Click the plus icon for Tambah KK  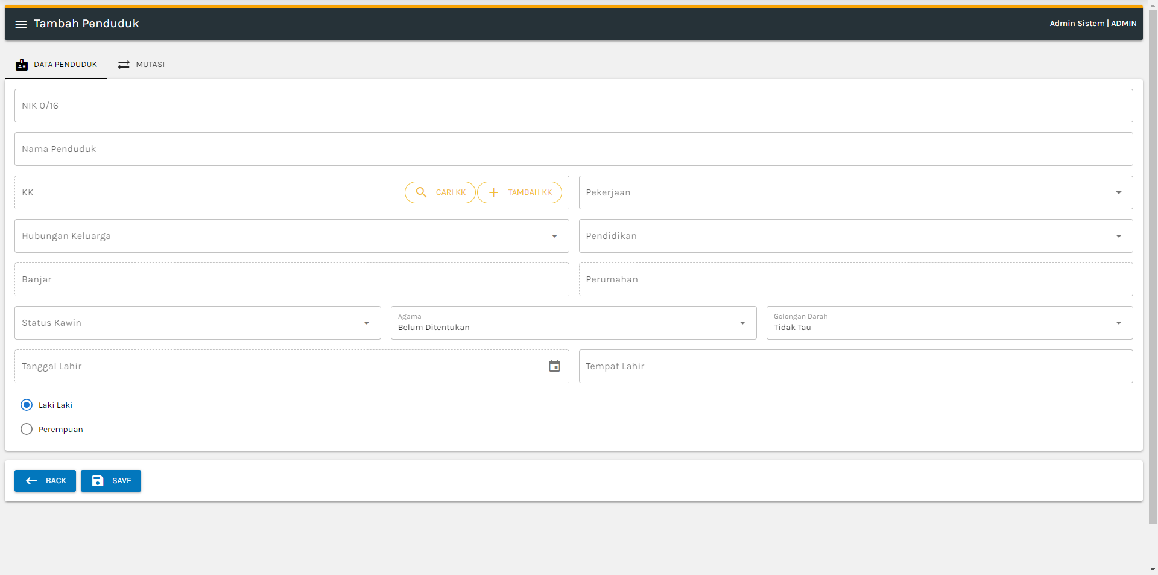493,192
